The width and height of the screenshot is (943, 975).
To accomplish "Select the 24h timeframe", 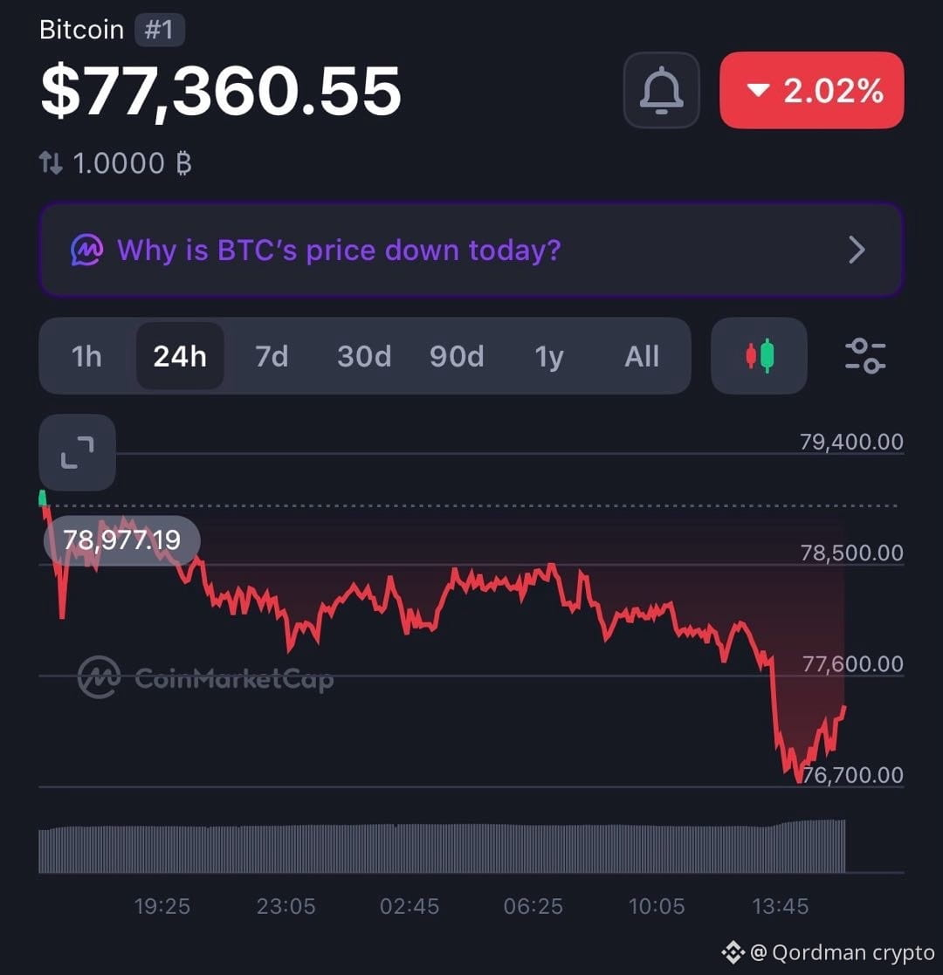I will (180, 356).
